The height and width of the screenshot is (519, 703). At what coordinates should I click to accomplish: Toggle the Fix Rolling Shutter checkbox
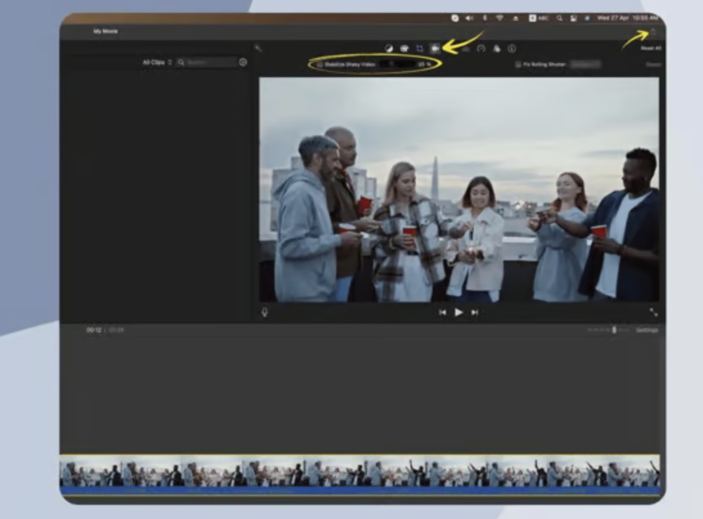[518, 64]
